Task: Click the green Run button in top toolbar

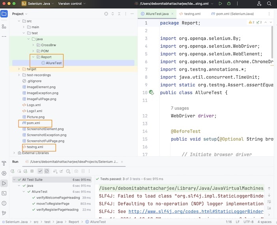Action: point(220,4)
